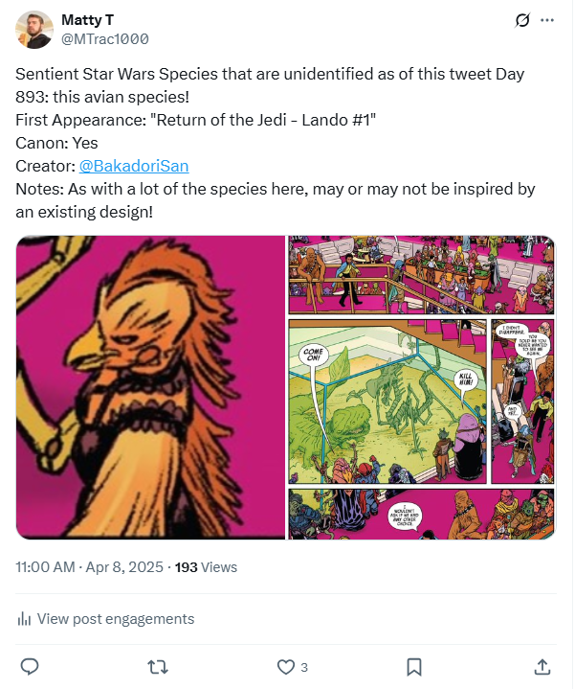
Task: Open the avian species close-up image
Action: pyautogui.click(x=150, y=387)
